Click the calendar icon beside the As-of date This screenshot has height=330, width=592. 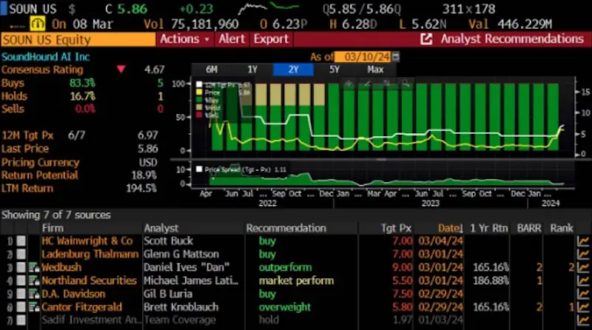click(396, 56)
